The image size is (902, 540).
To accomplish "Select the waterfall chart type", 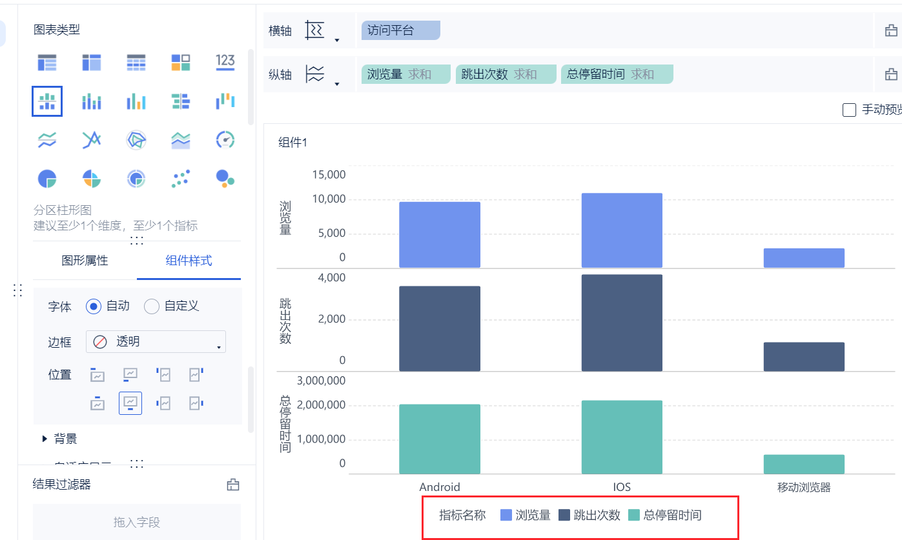I will (225, 101).
